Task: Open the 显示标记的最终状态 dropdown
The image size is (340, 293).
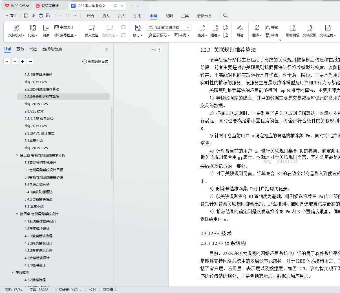Action: click(169, 27)
